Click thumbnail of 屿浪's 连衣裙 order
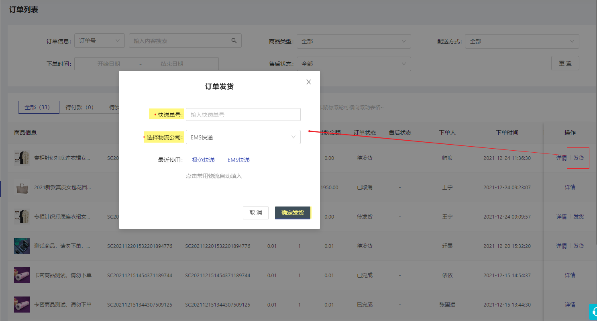This screenshot has width=597, height=321. point(22,158)
